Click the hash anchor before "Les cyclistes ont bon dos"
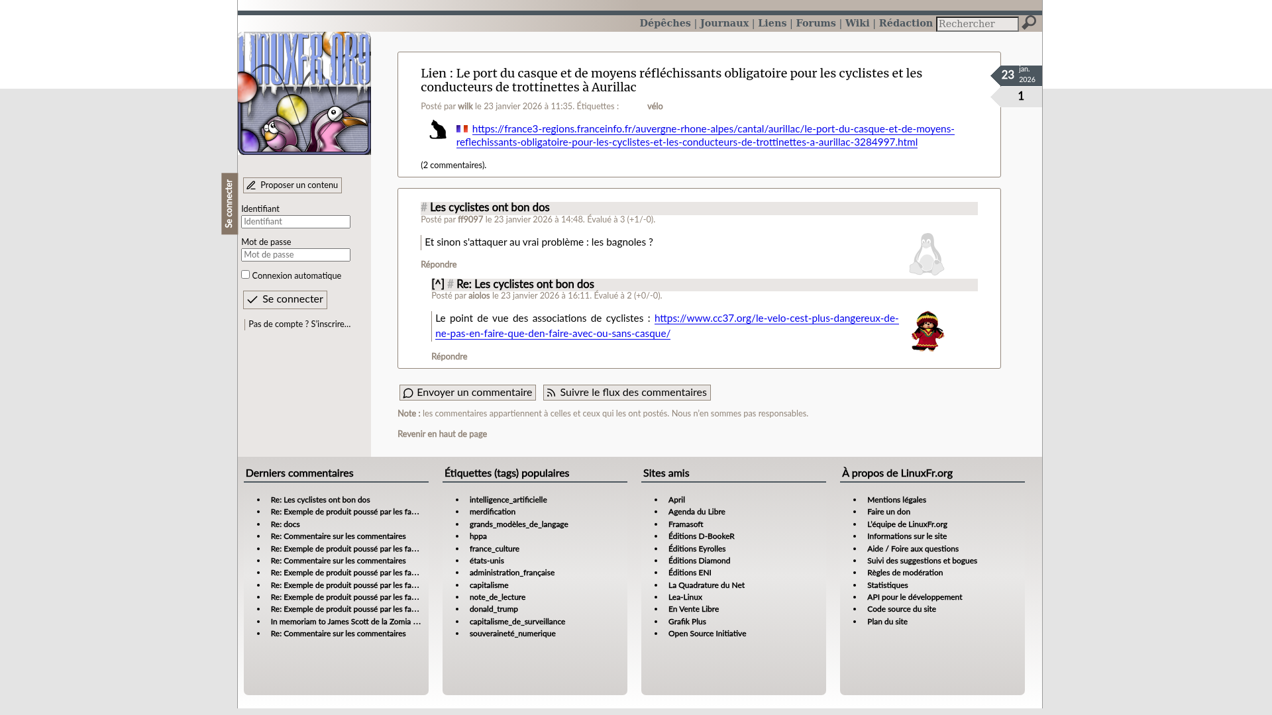This screenshot has height=715, width=1272. (424, 208)
